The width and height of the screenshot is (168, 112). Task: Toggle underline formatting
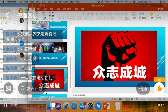[67, 18]
